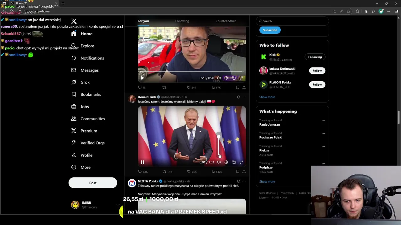The image size is (401, 225).
Task: Reply to the top post with 18 replies
Action: click(x=142, y=87)
